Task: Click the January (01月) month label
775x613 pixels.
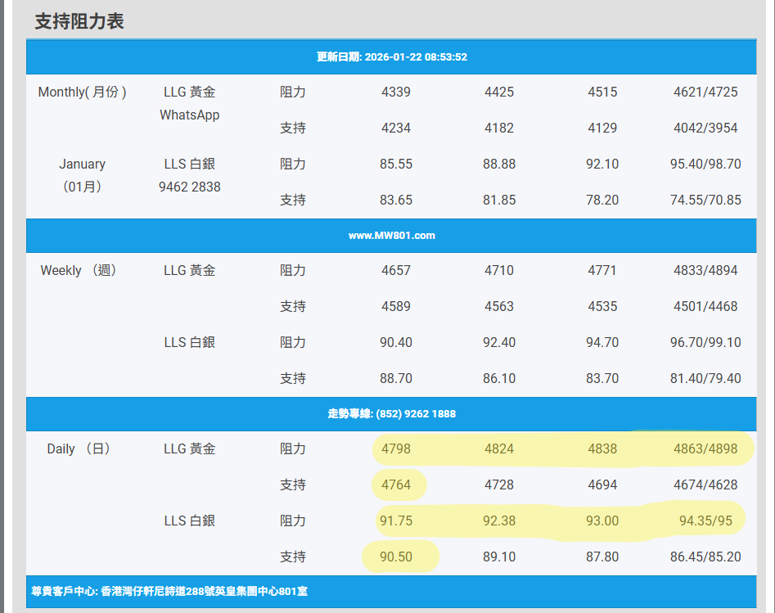Action: pyautogui.click(x=82, y=175)
